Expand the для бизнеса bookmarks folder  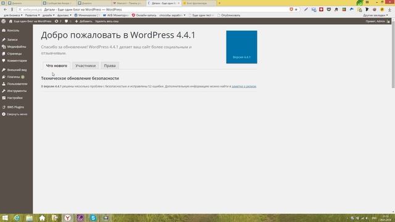[x=13, y=15]
